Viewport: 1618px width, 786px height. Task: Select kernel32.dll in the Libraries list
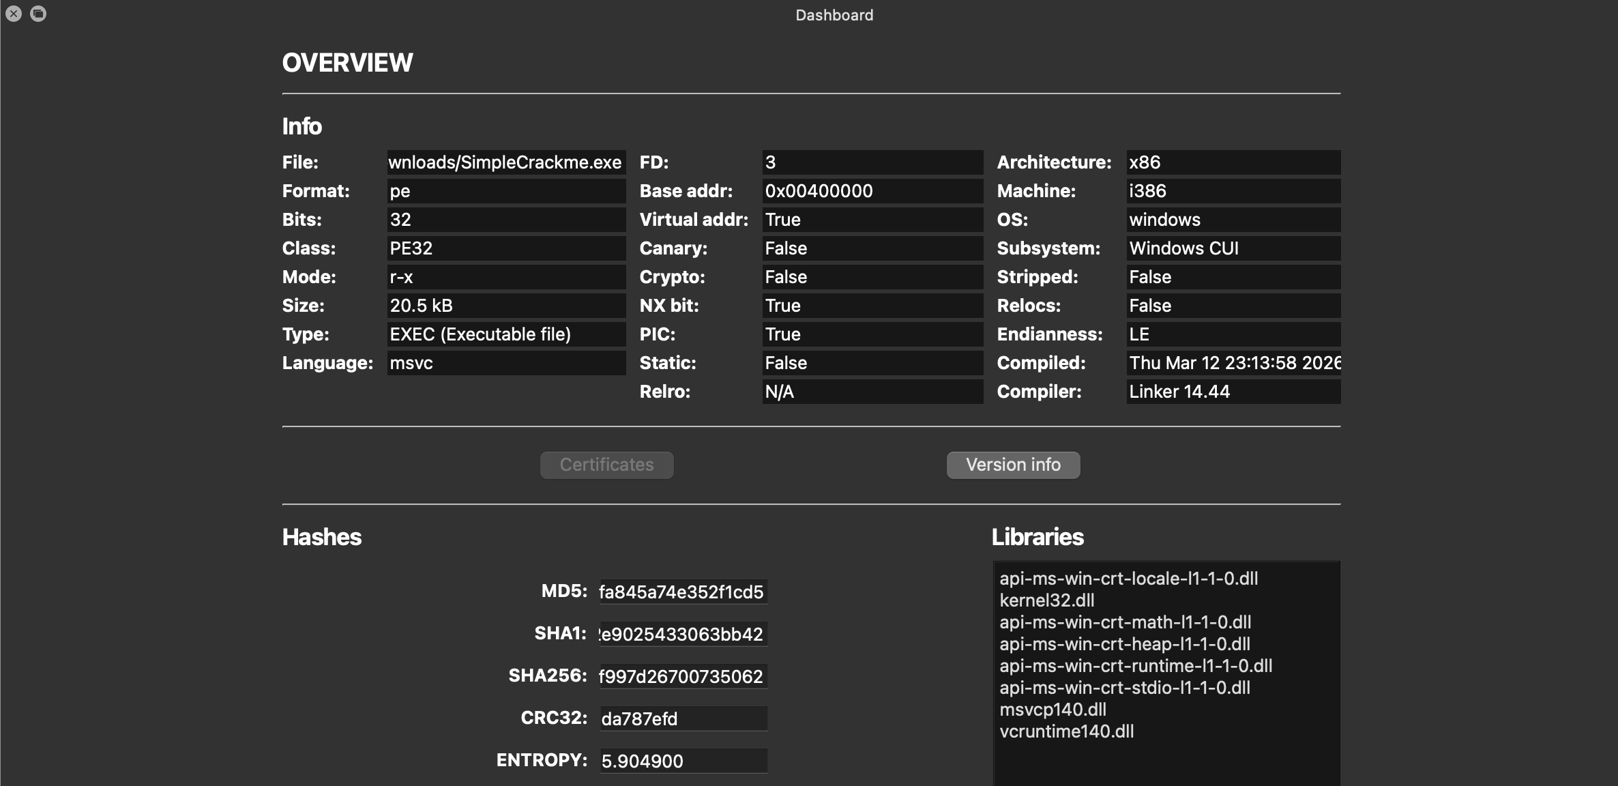tap(1047, 600)
